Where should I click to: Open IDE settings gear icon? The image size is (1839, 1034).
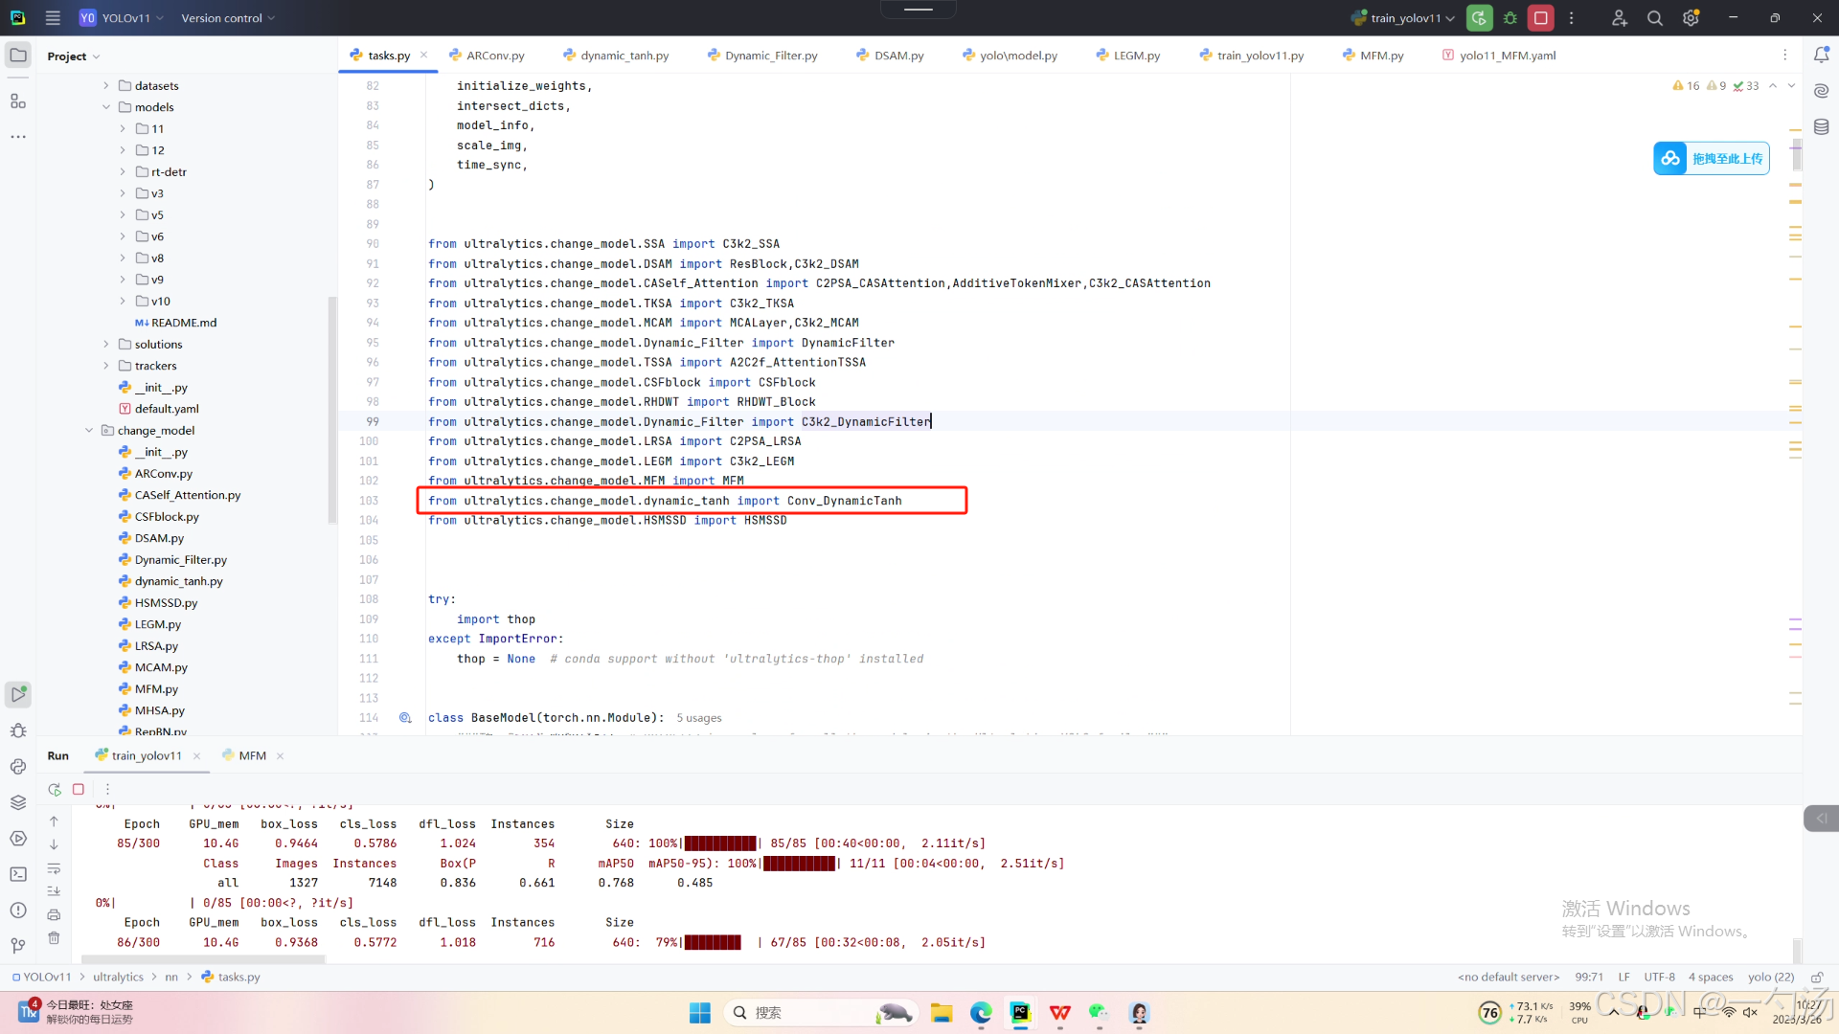coord(1691,18)
